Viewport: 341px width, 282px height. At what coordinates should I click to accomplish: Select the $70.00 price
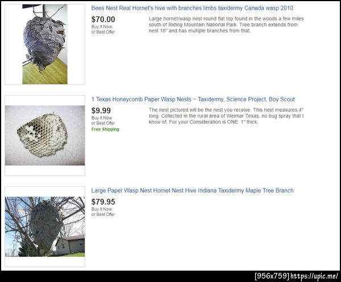coord(103,19)
